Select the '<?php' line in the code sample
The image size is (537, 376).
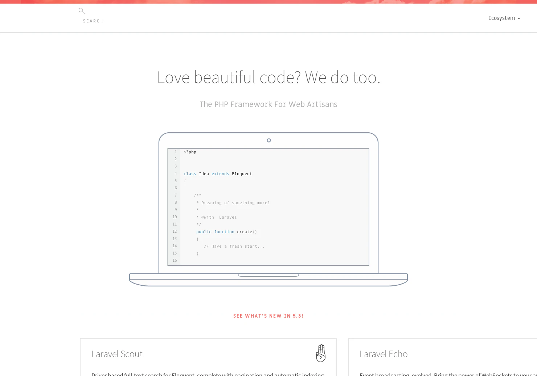click(189, 152)
